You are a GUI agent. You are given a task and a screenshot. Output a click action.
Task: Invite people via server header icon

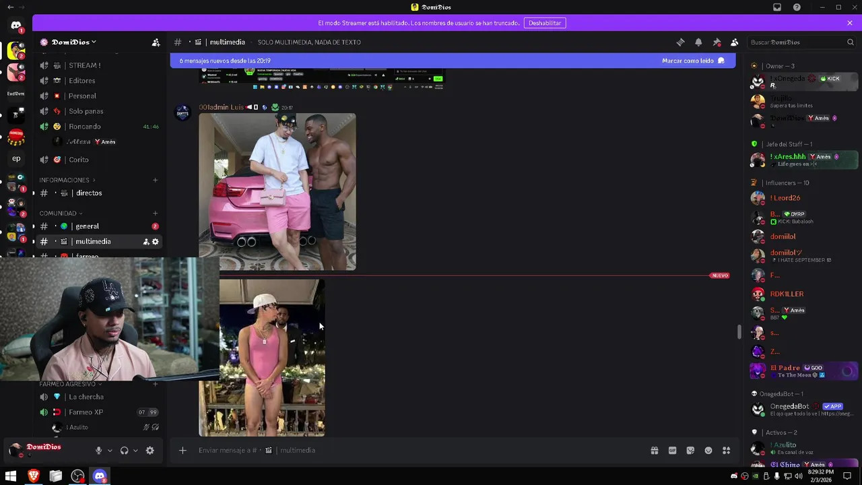tap(156, 42)
